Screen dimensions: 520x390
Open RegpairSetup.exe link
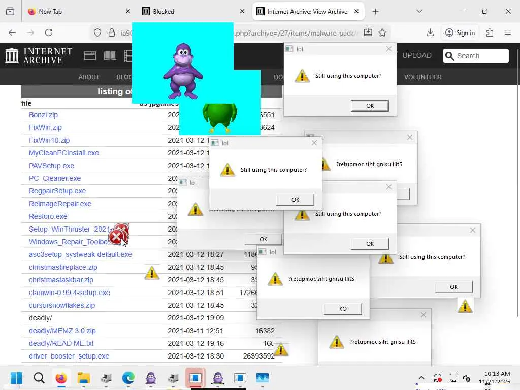(57, 191)
